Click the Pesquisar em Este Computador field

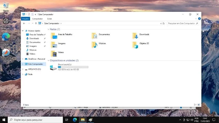click(183, 23)
